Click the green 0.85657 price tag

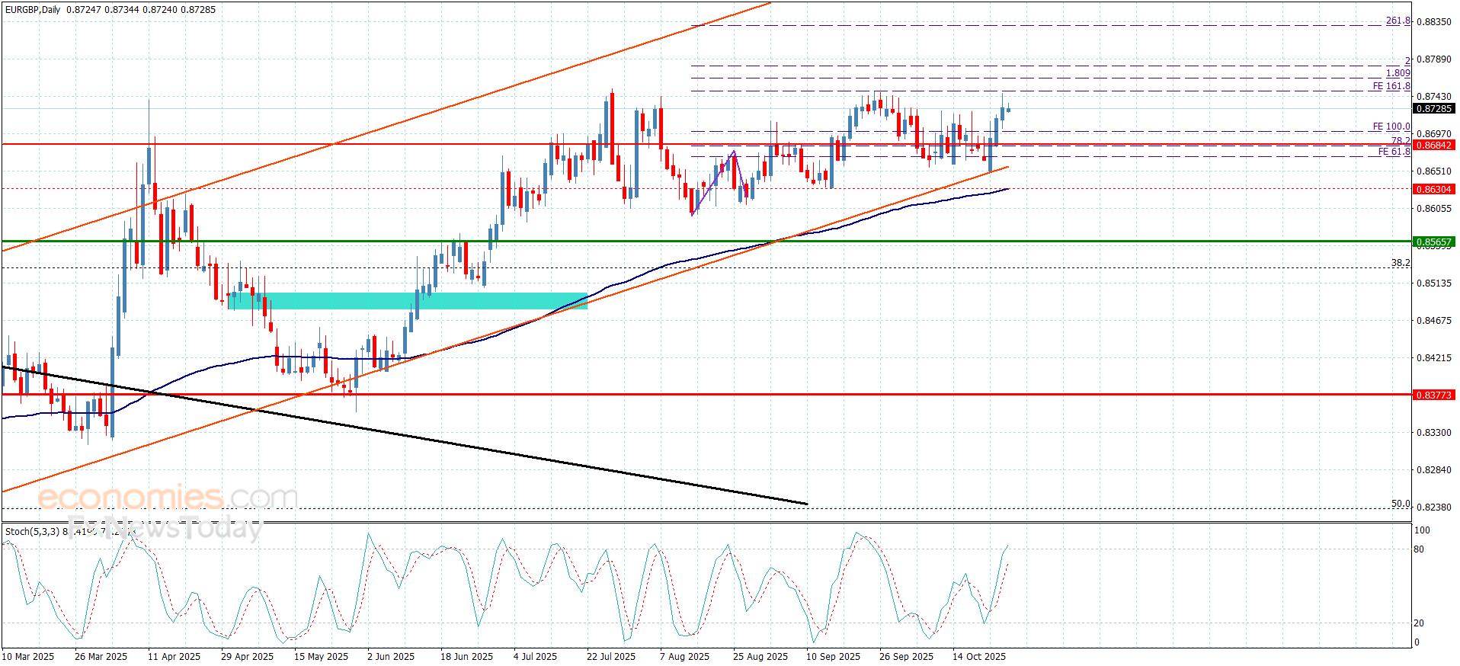[1434, 242]
